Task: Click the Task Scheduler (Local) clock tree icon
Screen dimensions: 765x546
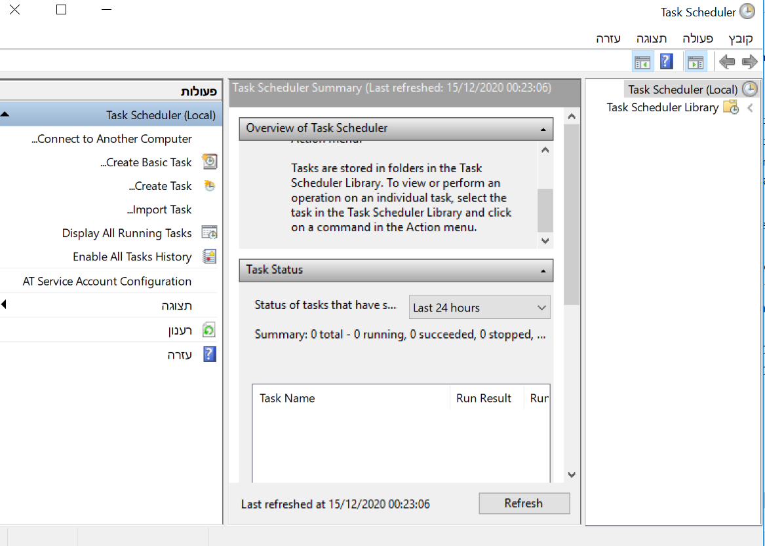Action: (749, 89)
